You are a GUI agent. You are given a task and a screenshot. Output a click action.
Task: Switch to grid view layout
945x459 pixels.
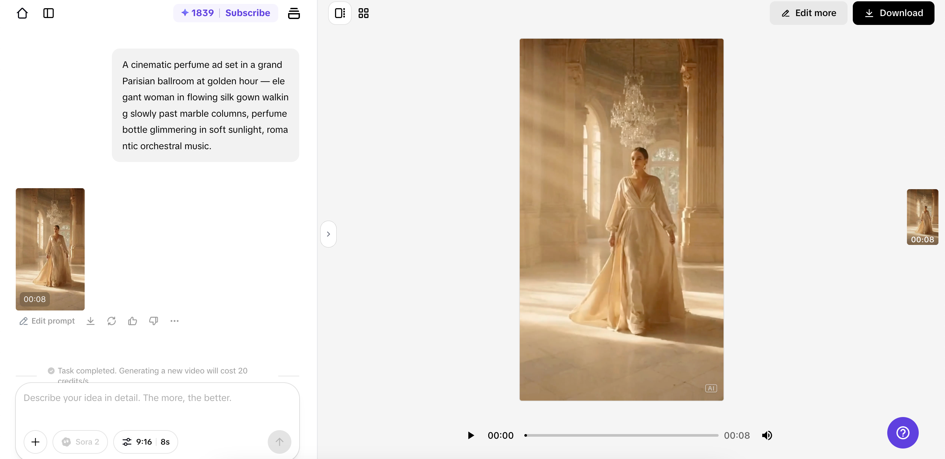pos(363,13)
